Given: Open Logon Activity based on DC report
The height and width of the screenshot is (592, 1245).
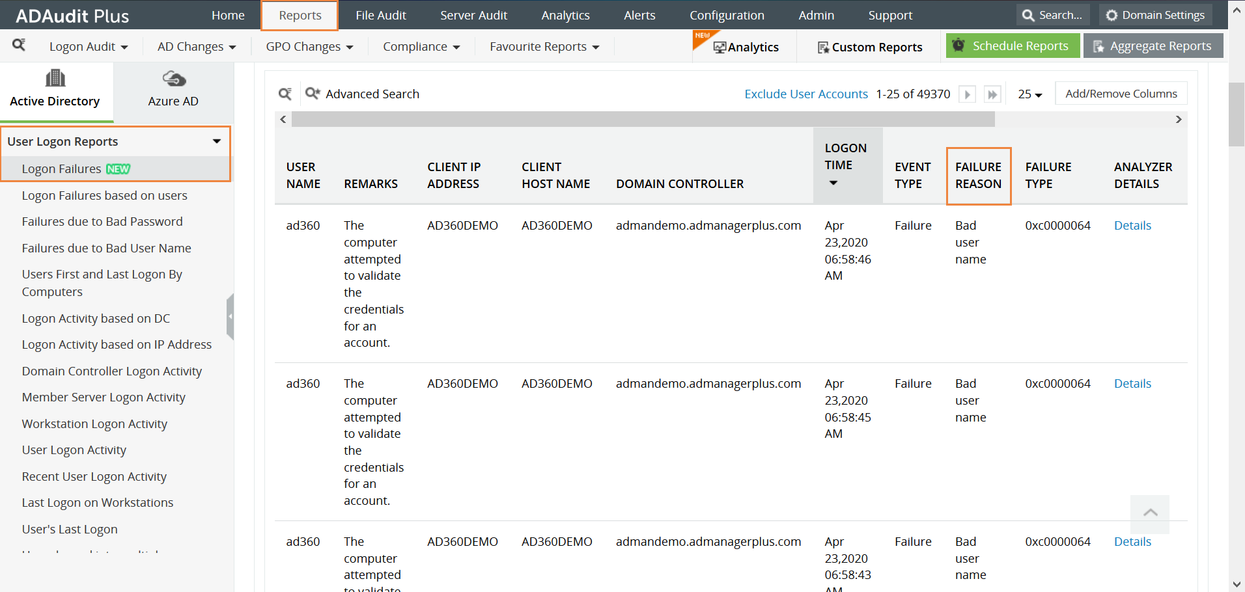Looking at the screenshot, I should [x=96, y=319].
